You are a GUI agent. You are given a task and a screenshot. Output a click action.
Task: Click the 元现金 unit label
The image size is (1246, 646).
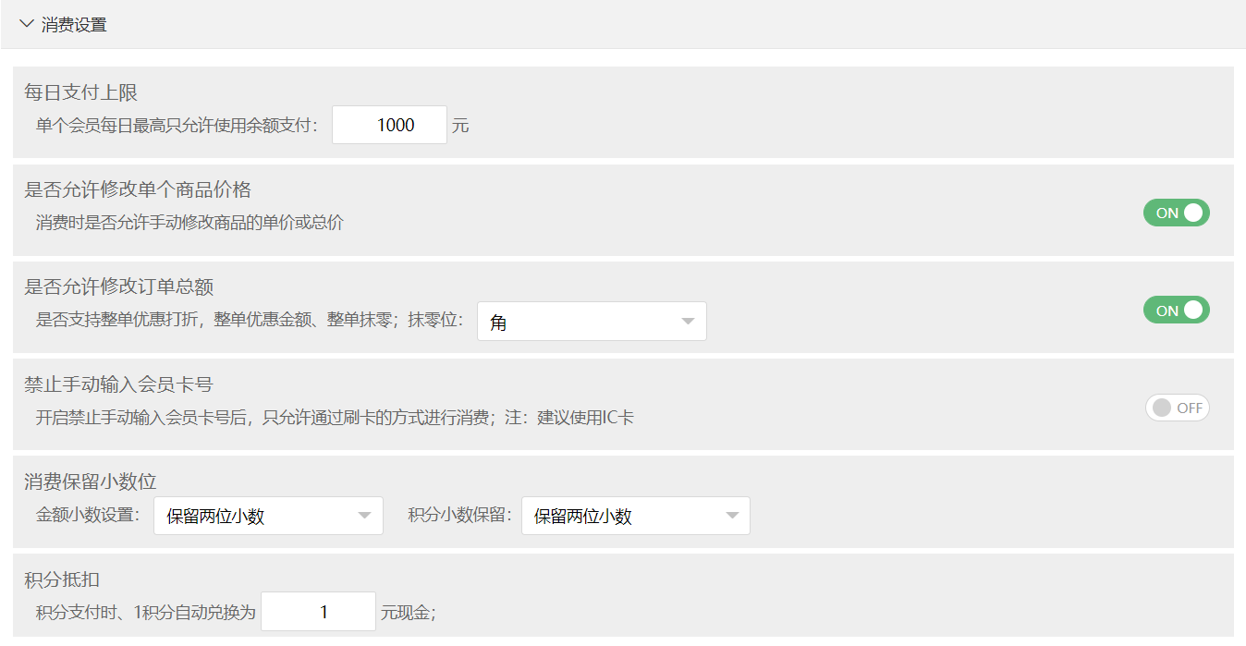click(x=408, y=612)
